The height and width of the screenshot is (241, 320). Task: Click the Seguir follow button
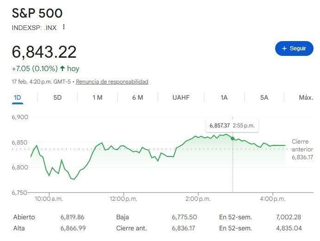[x=294, y=48]
